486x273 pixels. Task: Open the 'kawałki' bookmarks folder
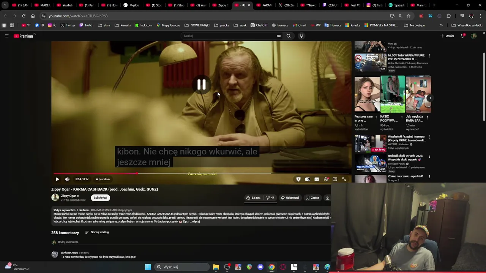point(122,25)
